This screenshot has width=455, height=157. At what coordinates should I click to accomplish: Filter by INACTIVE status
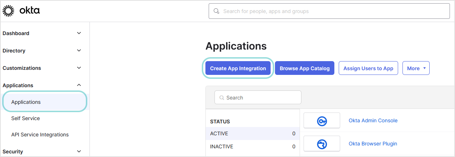pyautogui.click(x=252, y=147)
